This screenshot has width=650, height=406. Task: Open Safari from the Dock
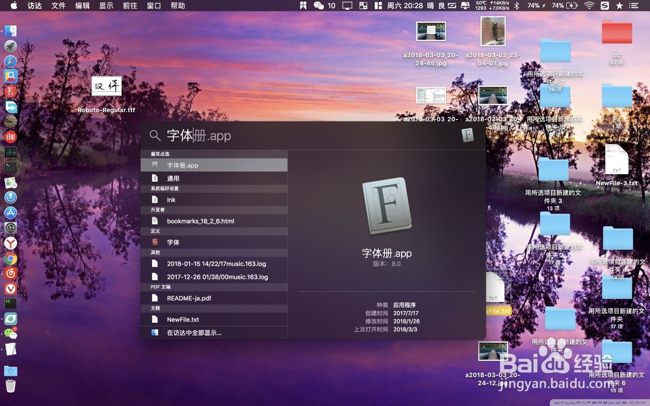pos(11,61)
